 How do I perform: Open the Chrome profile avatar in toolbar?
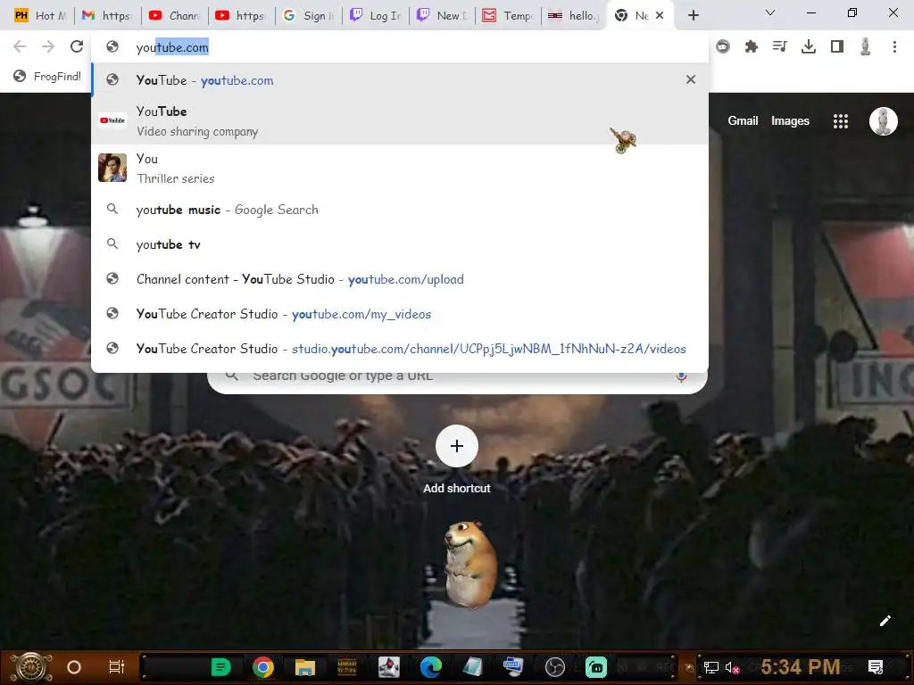click(866, 46)
